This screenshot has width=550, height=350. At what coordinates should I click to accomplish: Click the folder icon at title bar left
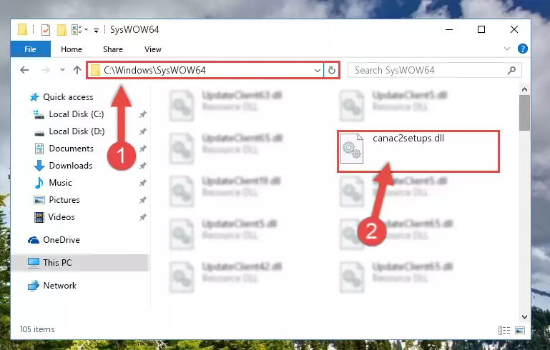(22, 30)
